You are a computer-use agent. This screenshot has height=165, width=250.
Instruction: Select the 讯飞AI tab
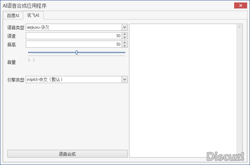[x=33, y=15]
